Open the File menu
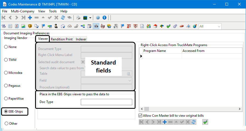This screenshot has width=246, height=131. (x=5, y=11)
